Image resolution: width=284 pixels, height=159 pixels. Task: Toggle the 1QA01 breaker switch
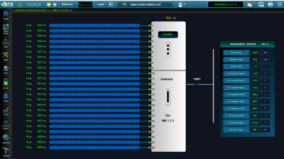click(x=197, y=84)
